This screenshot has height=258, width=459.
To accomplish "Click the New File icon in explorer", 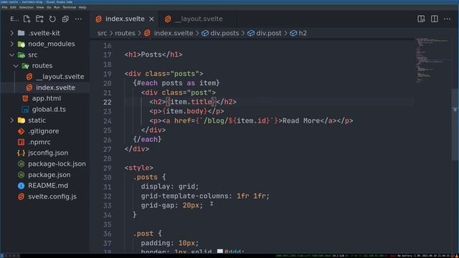I will click(27, 19).
